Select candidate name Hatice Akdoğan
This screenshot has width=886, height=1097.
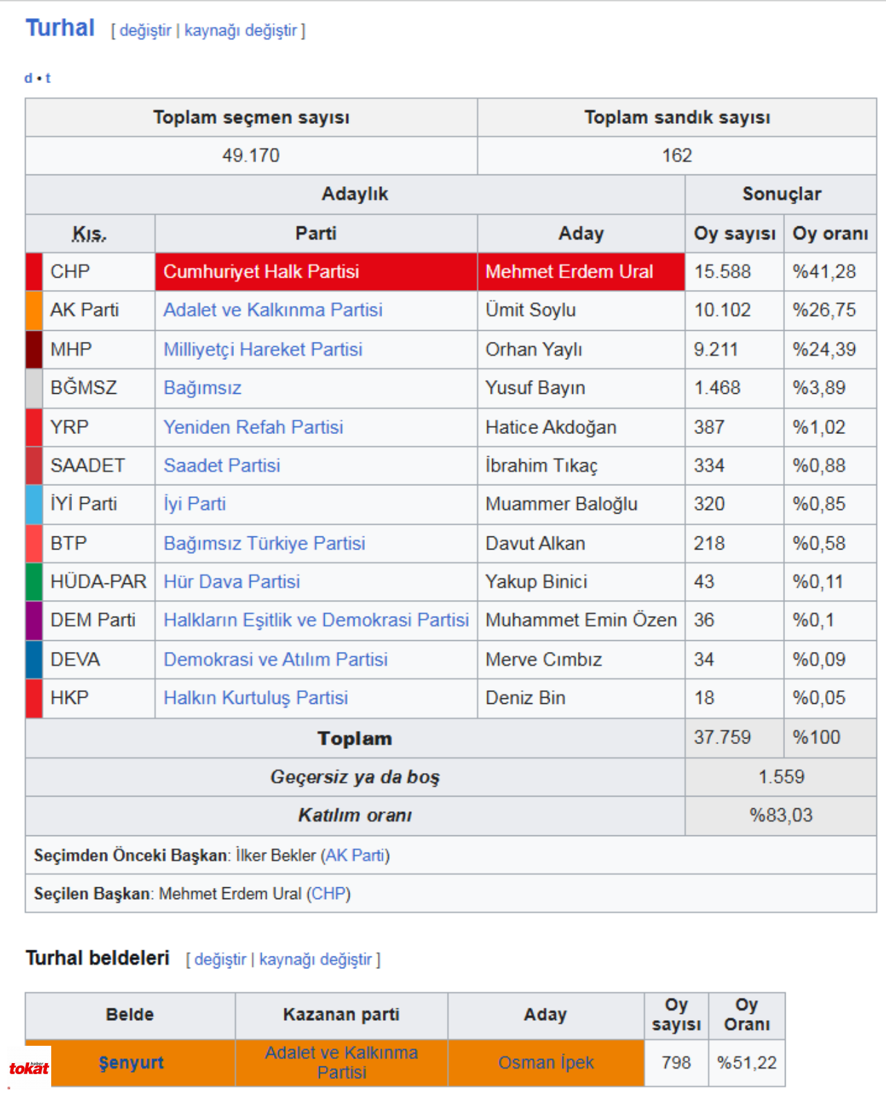551,427
